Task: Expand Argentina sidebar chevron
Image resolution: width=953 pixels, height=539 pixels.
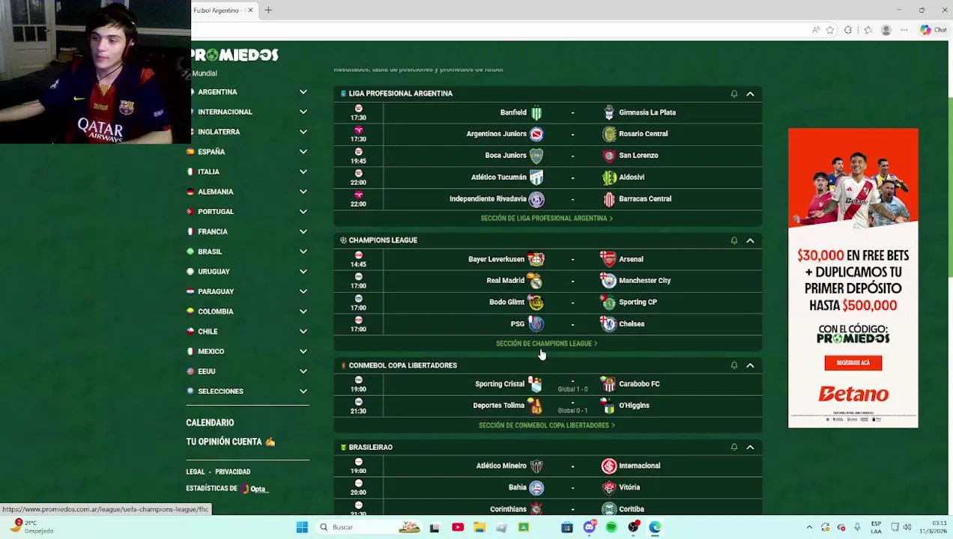Action: pyautogui.click(x=303, y=92)
